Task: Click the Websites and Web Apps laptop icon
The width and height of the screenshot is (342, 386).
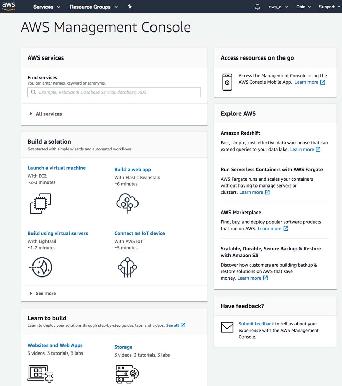Action: click(x=40, y=374)
